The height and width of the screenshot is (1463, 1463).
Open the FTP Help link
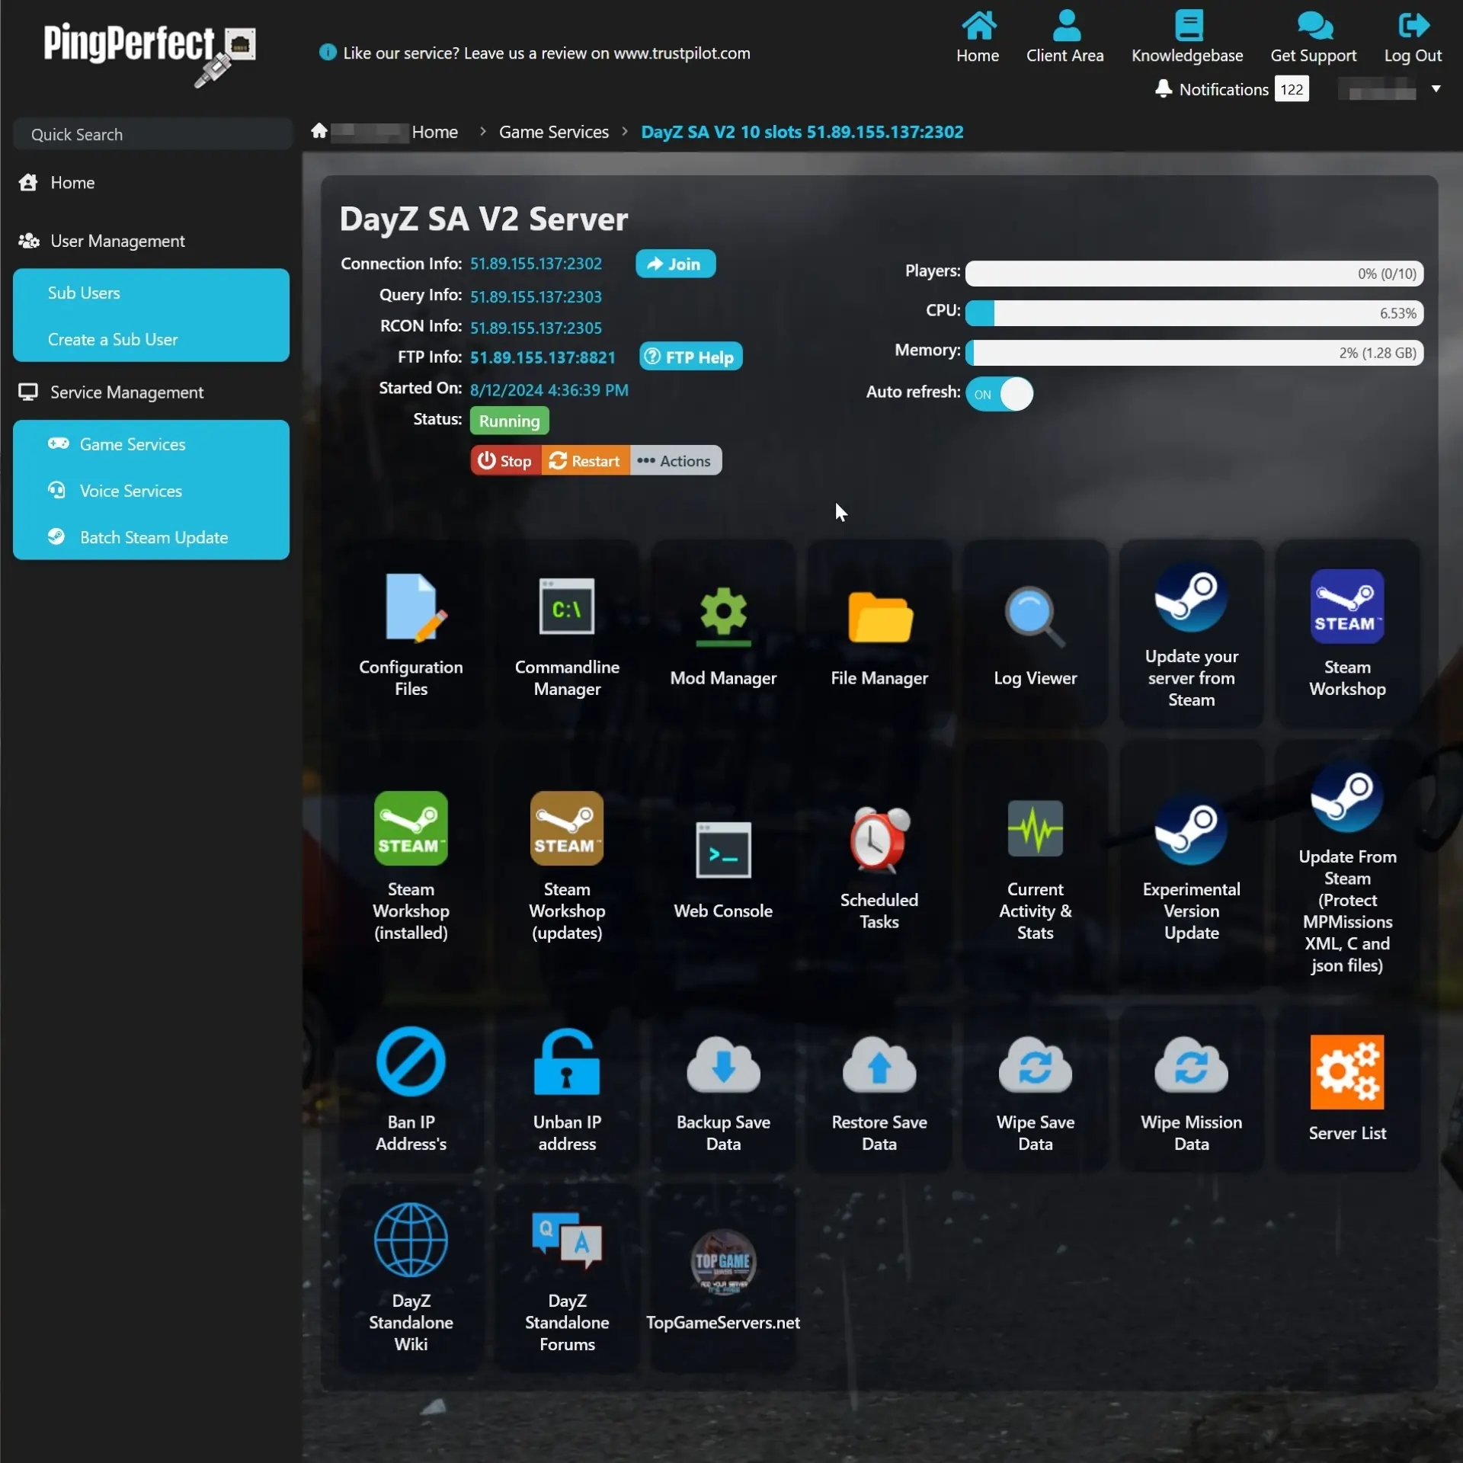(x=690, y=356)
